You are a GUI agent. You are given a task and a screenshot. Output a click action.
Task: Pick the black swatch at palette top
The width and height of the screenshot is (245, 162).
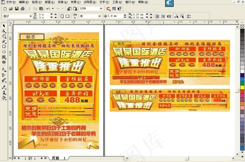pyautogui.click(x=242, y=31)
